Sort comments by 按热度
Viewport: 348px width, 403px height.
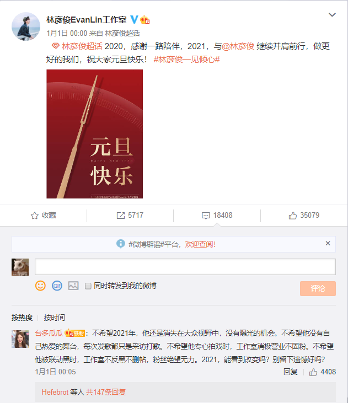point(22,318)
